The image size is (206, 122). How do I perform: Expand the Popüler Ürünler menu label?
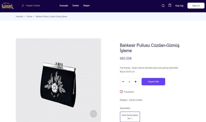(33, 6)
